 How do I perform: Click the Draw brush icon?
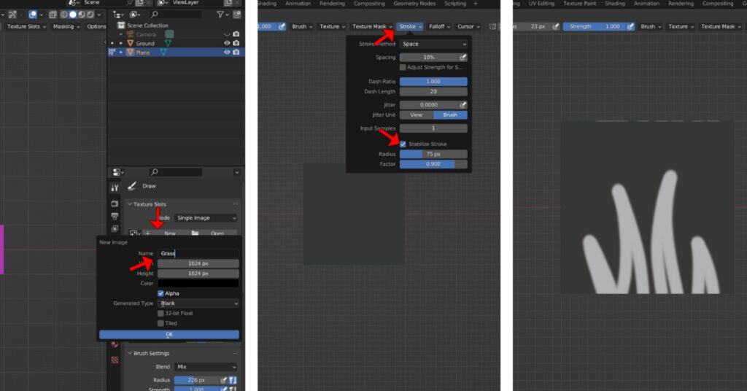pyautogui.click(x=132, y=186)
